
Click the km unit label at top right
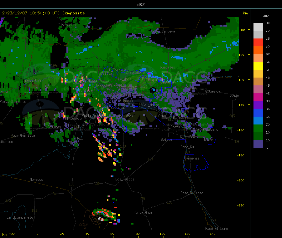(x=245, y=13)
